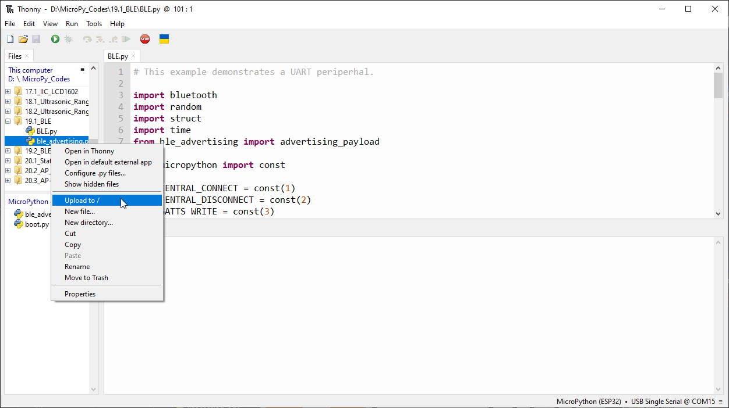The image size is (729, 408).
Task: Close the Files panel tab
Action: coord(27,56)
